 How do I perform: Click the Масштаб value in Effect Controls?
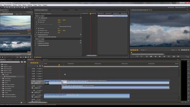click(59, 22)
